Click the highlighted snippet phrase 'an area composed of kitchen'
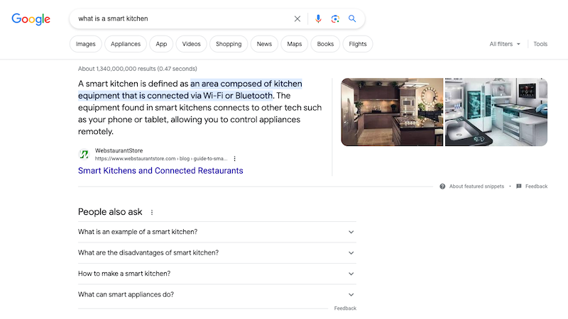Image resolution: width=568 pixels, height=319 pixels. click(246, 84)
